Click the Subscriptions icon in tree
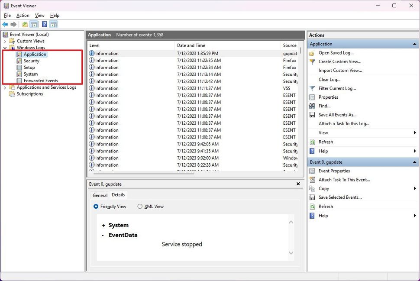This screenshot has width=420, height=281. point(12,94)
